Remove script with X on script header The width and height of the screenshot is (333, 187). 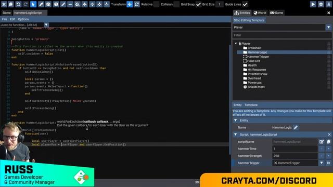pos(329,135)
